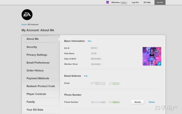Open the profile avatar image

[x=152, y=56]
